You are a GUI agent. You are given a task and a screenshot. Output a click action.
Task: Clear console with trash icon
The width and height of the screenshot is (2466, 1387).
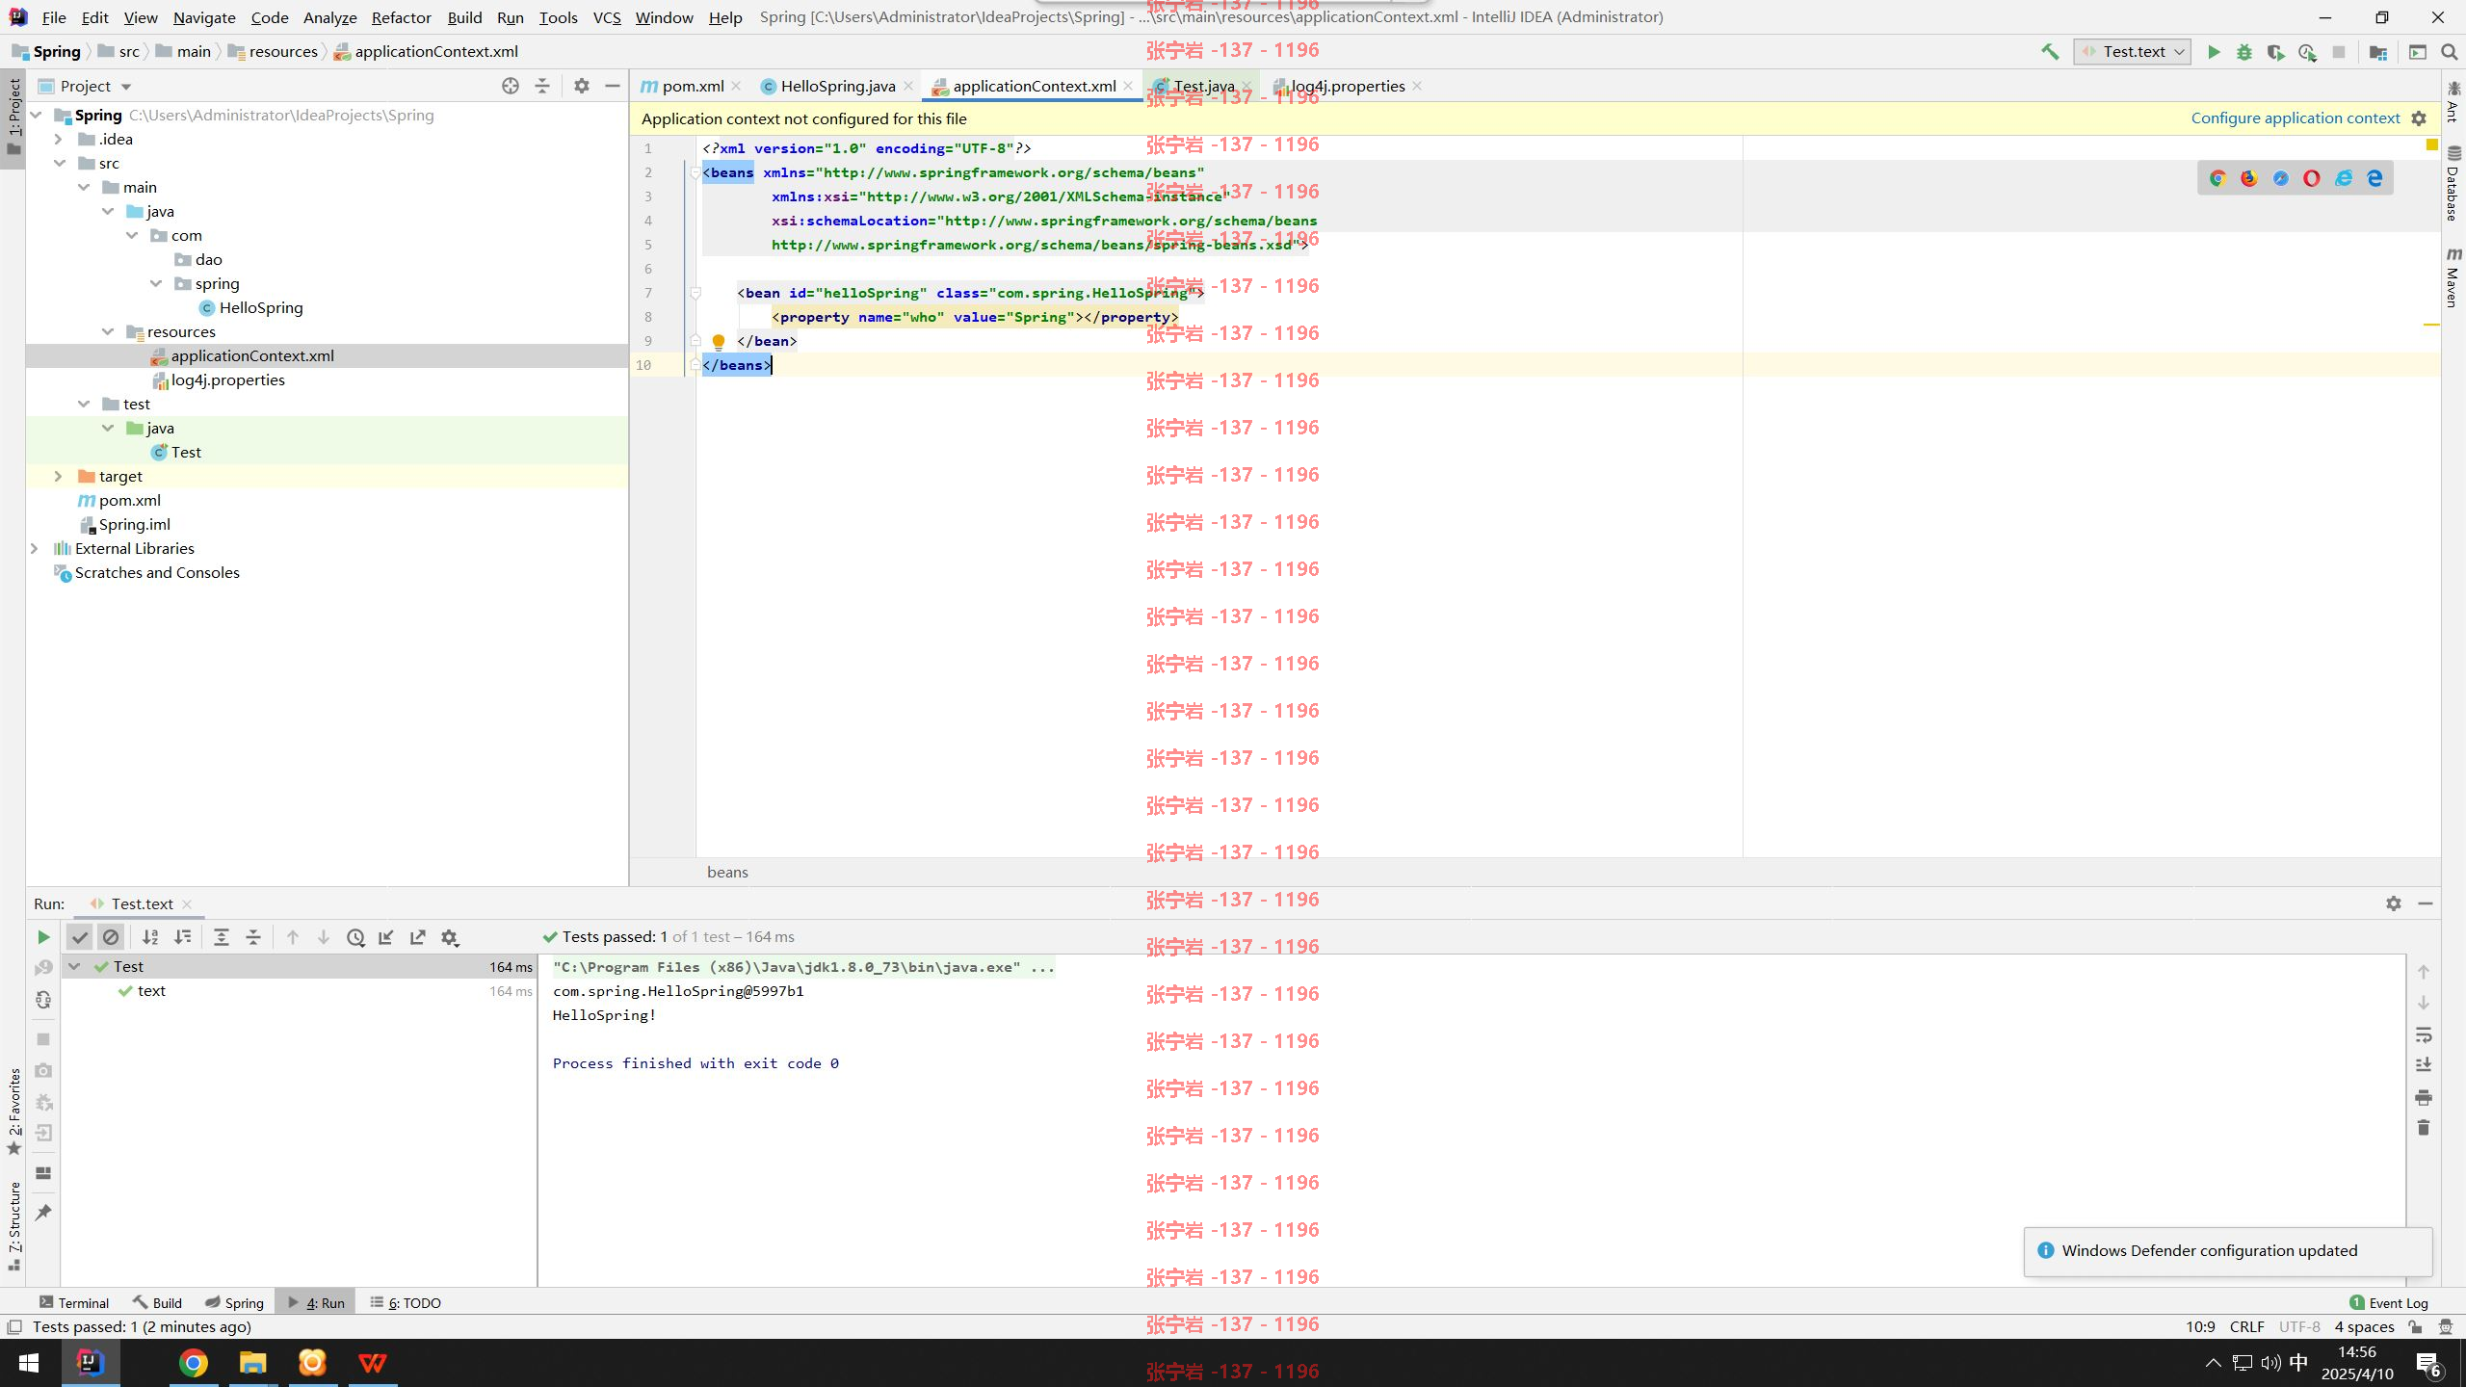point(2424,1128)
